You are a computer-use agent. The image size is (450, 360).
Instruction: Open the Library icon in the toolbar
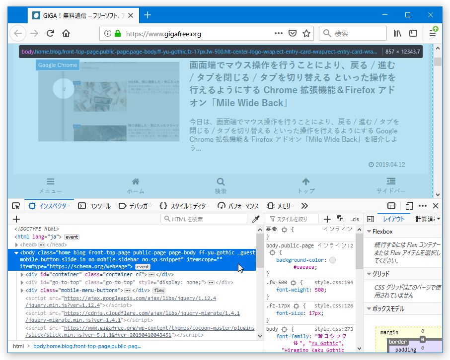point(397,33)
